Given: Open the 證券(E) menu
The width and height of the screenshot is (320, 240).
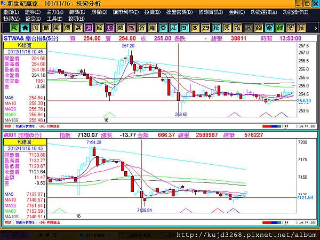Looking at the screenshot, I should point(33,12).
